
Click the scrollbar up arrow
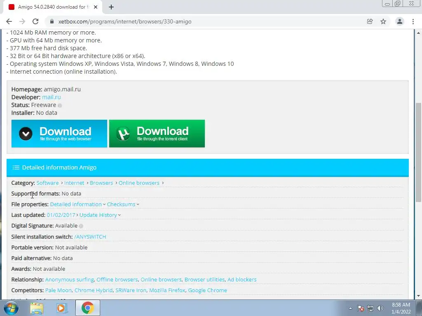tap(418, 33)
